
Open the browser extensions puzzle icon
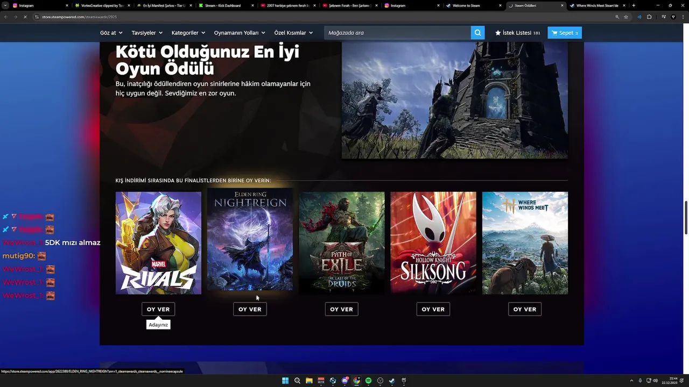coord(649,17)
